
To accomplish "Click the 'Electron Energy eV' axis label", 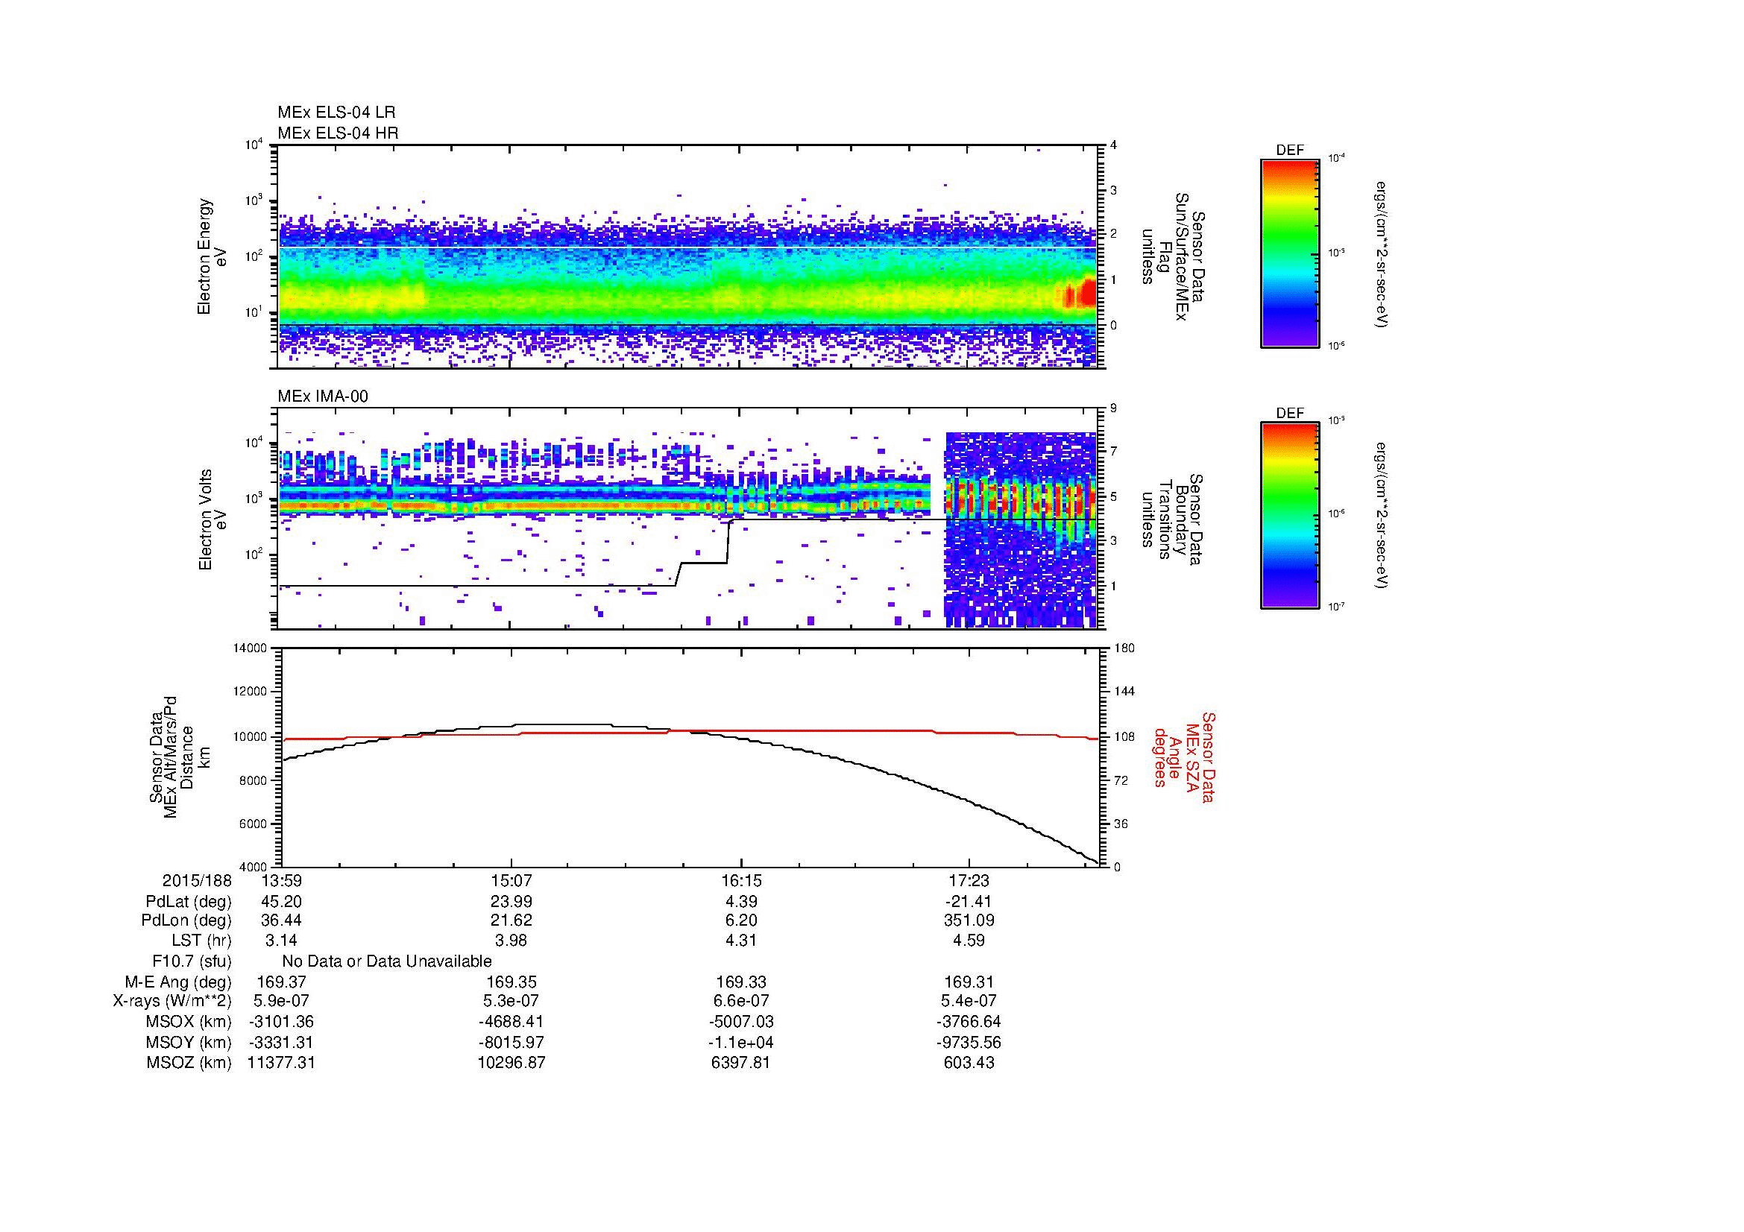I will (213, 256).
